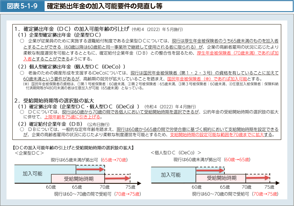Screen dimensions: 294x206
Task: Click red text 支給開始時期の設定可能な範囲を70歳までに拡大
Action: [217, 135]
